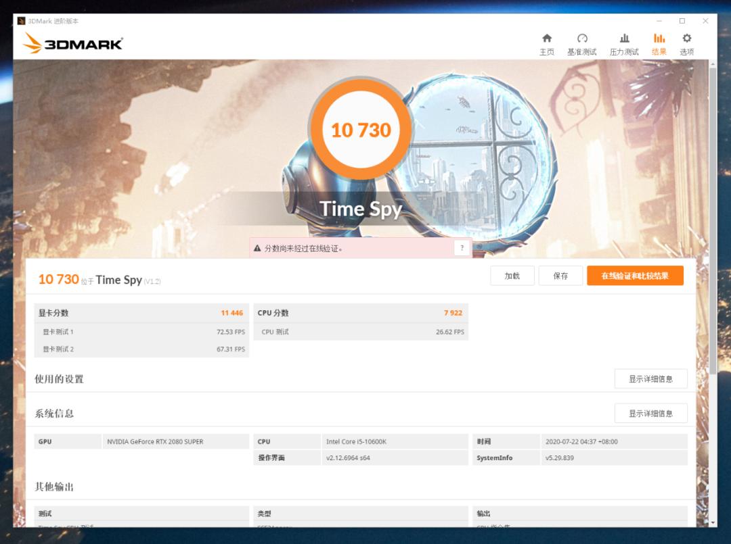Viewport: 731px width, 544px height.
Task: Open the Home tab house icon
Action: point(547,38)
